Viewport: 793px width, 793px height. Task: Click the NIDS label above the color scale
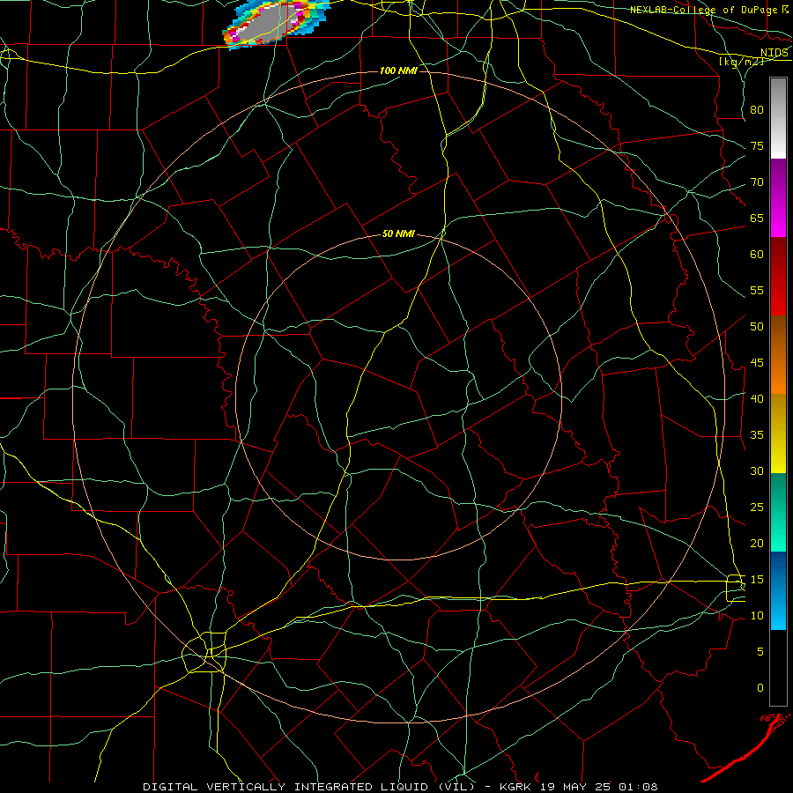point(774,52)
